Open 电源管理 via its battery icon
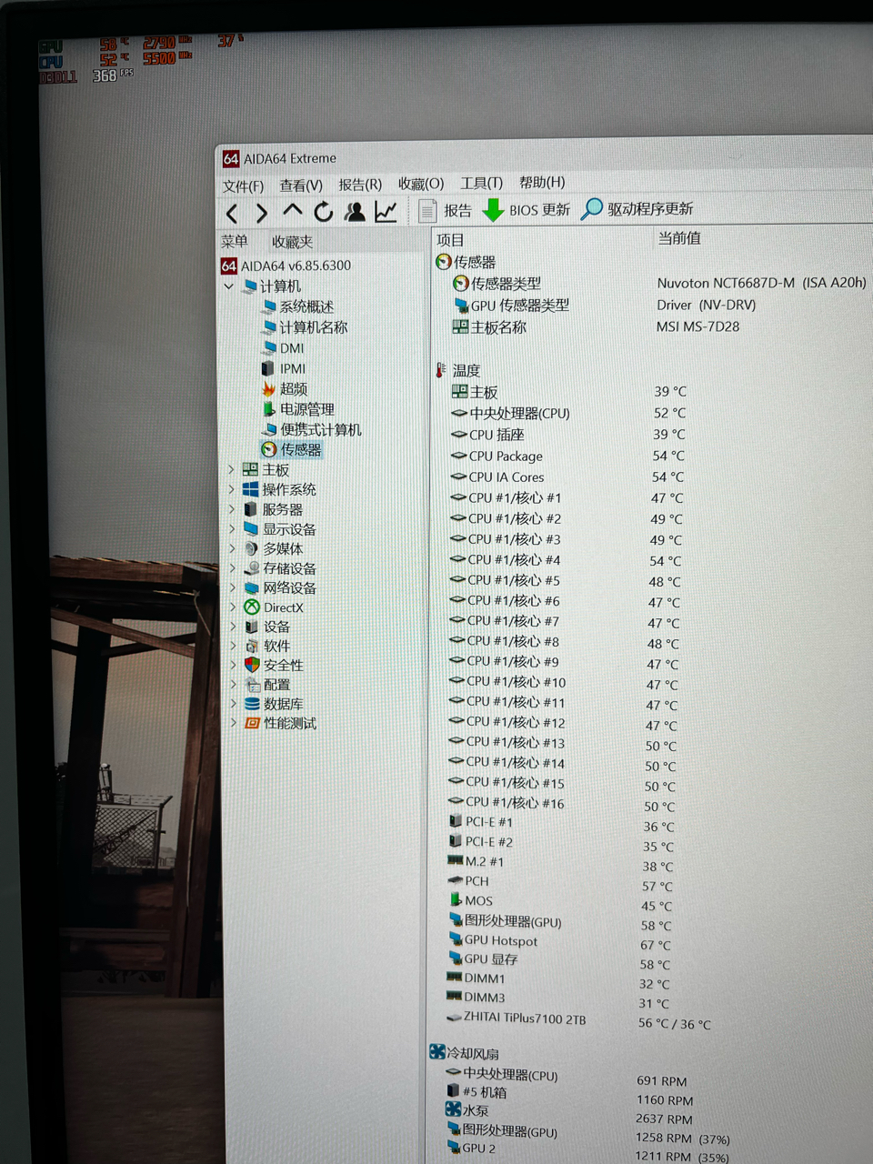 coord(270,409)
